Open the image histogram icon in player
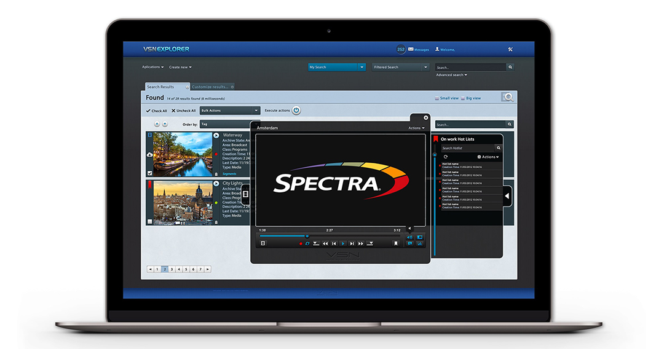Image resolution: width=664 pixels, height=349 pixels. coord(420,244)
